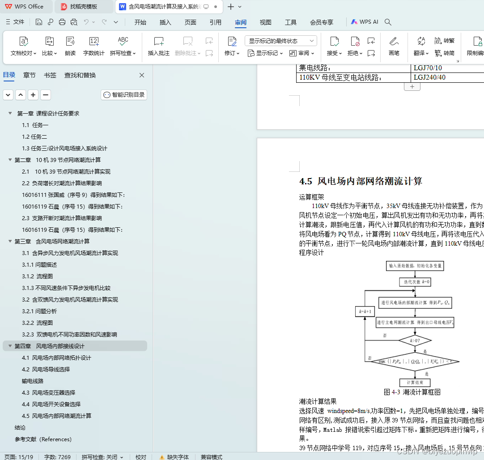Convert text with 繁转简
The height and width of the screenshot is (460, 484).
pyautogui.click(x=445, y=53)
